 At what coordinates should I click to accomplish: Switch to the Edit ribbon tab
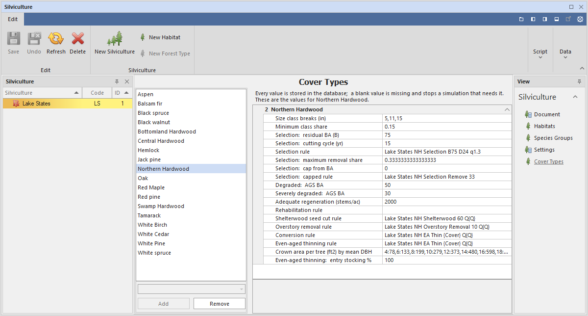click(13, 19)
